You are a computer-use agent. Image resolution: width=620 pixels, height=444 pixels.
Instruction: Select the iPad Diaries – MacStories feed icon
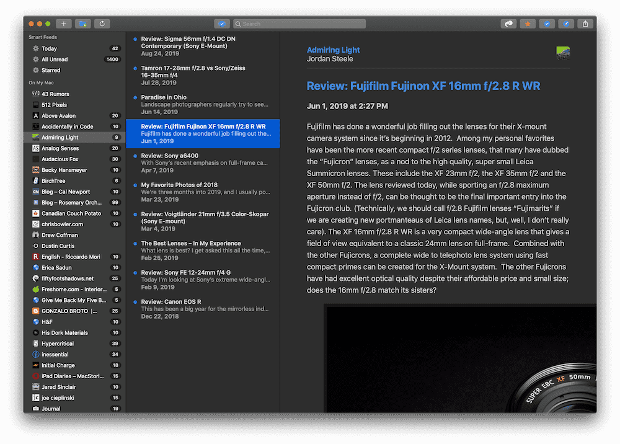(35, 376)
